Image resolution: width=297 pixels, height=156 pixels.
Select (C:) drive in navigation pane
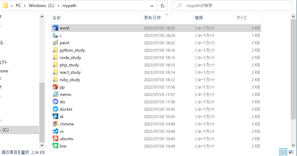19,130
